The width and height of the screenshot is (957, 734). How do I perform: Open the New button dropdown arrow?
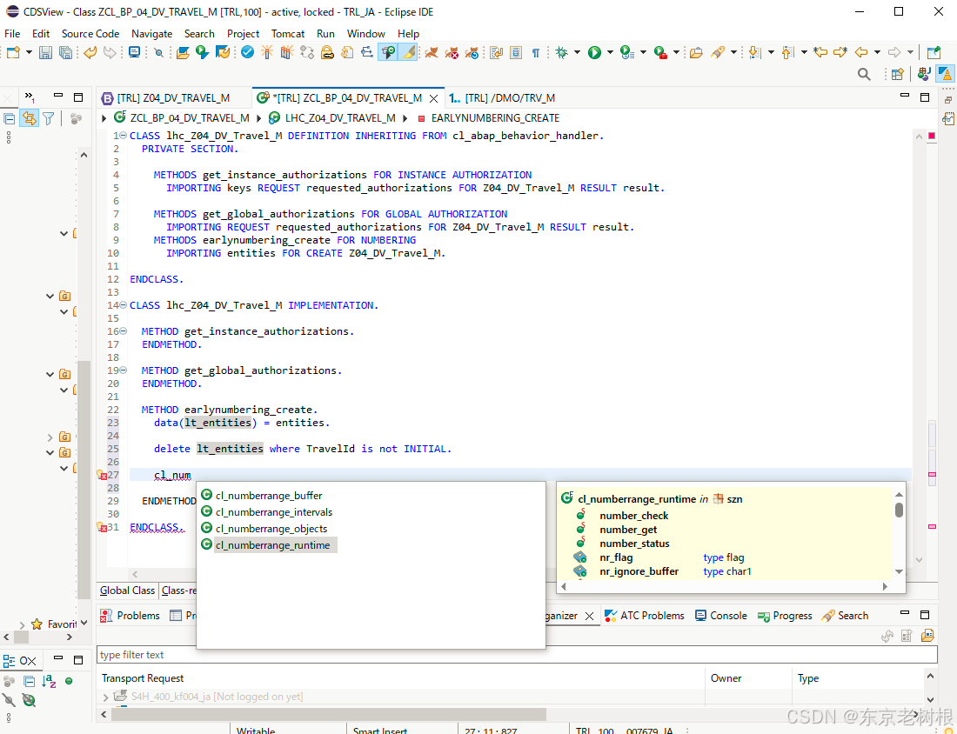27,53
